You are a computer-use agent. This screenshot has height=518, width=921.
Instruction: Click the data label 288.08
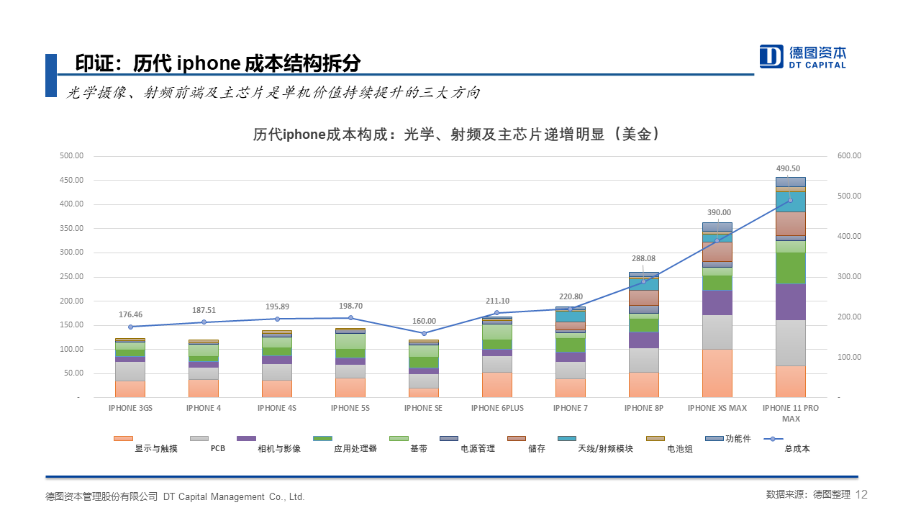coord(644,258)
